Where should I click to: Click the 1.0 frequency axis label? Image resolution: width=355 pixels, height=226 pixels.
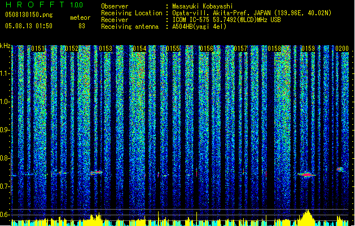[5, 102]
